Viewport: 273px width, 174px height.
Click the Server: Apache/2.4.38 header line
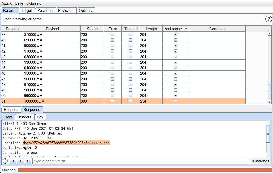pos(32,133)
